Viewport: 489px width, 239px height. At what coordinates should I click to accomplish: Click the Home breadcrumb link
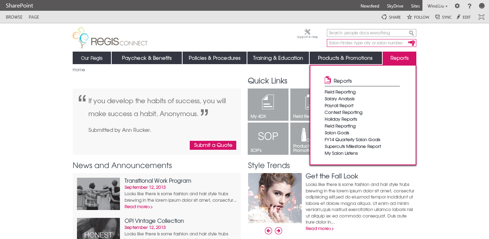pyautogui.click(x=79, y=70)
